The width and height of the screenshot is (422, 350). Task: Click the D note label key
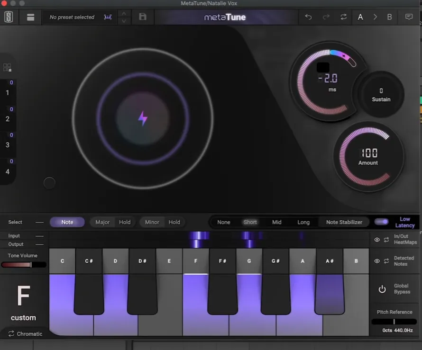coord(116,261)
